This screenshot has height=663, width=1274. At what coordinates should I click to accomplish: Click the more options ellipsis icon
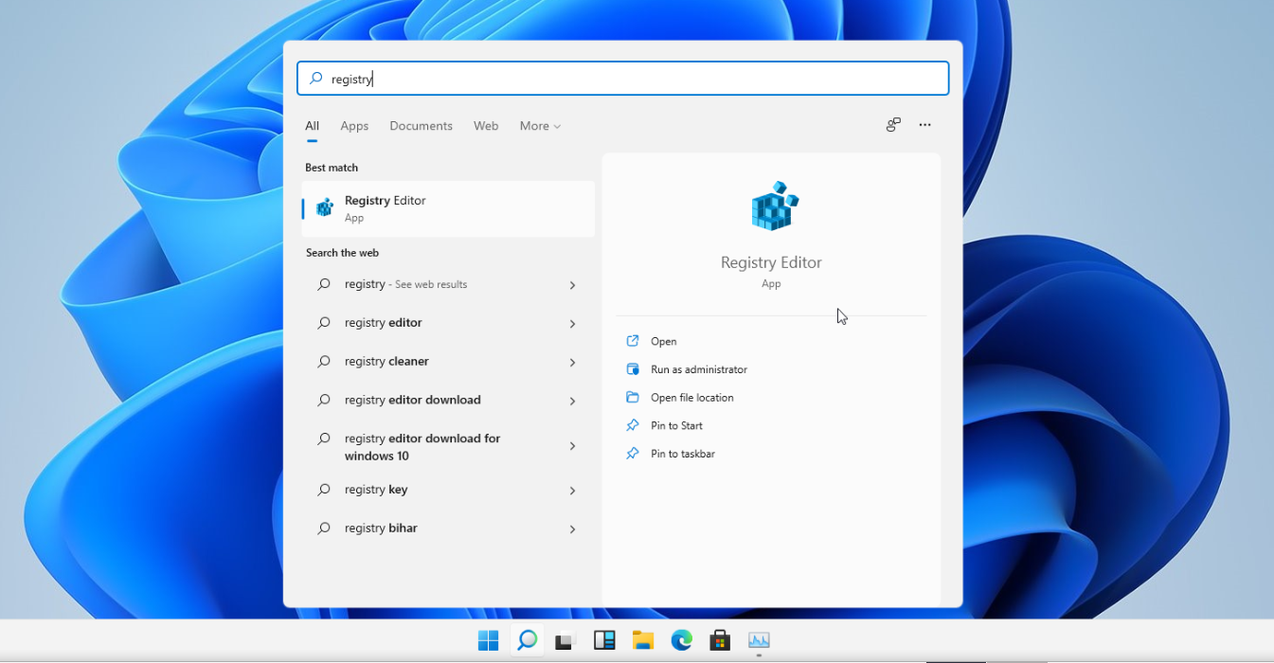tap(924, 124)
